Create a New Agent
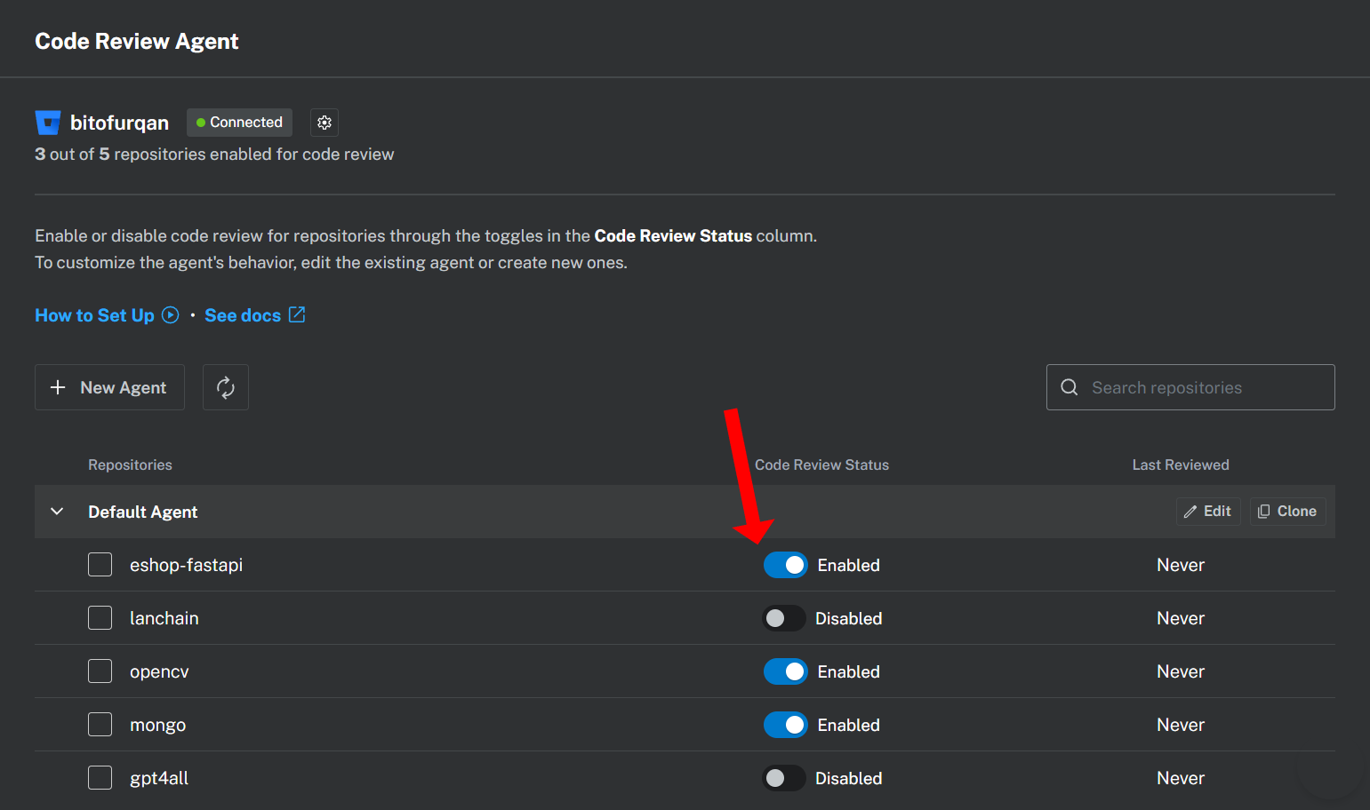The width and height of the screenshot is (1370, 810). tap(109, 387)
